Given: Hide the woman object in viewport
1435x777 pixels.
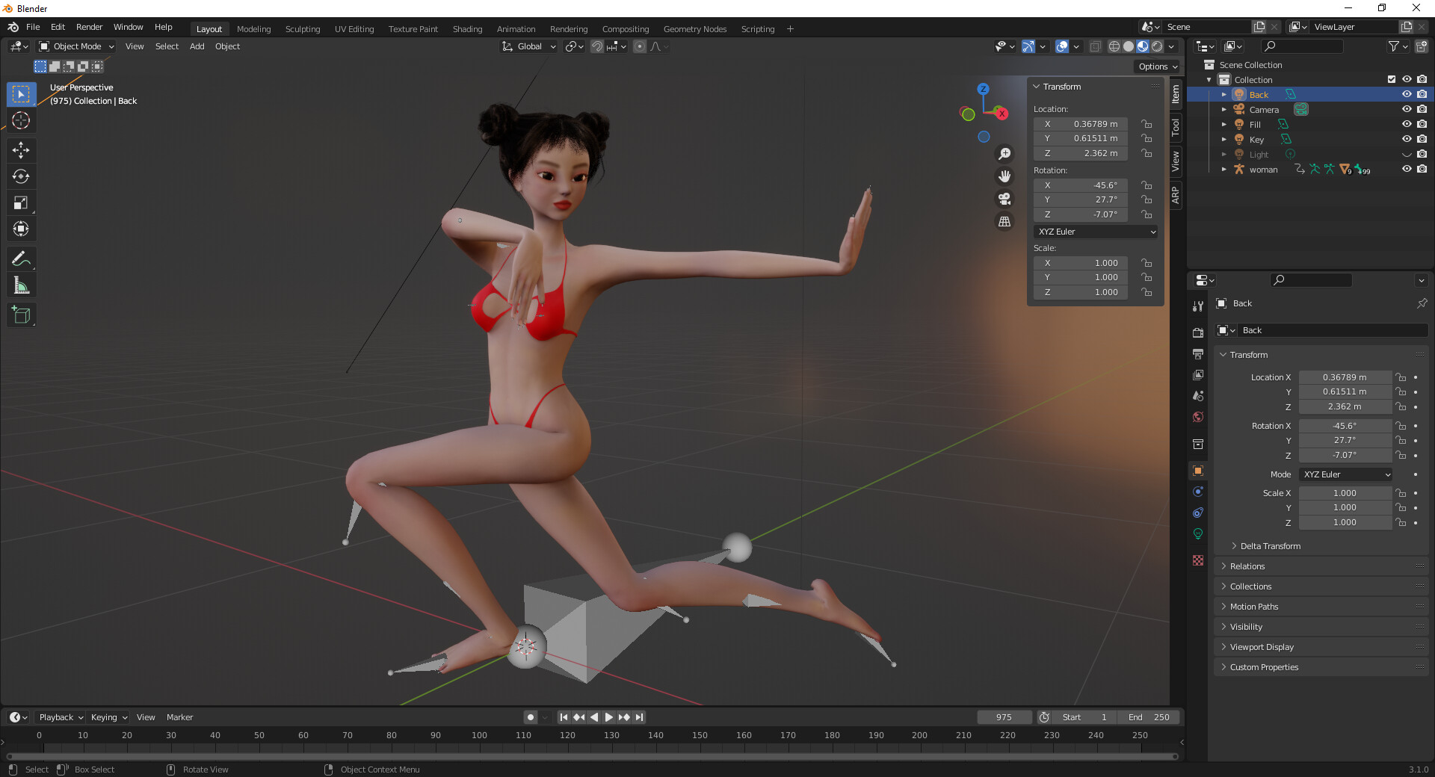Looking at the screenshot, I should (1408, 169).
